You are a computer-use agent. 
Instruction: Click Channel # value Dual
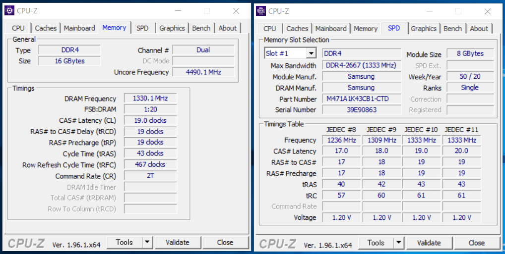[203, 50]
